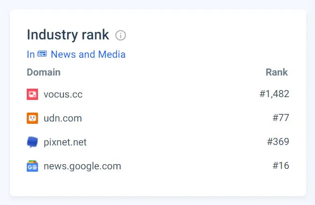Click rank #77 for udn.com
Image resolution: width=315 pixels, height=205 pixels.
281,118
